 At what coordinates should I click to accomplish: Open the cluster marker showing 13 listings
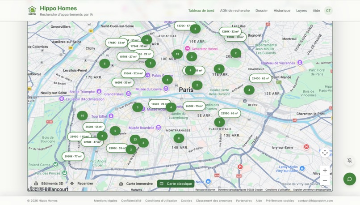(177, 54)
